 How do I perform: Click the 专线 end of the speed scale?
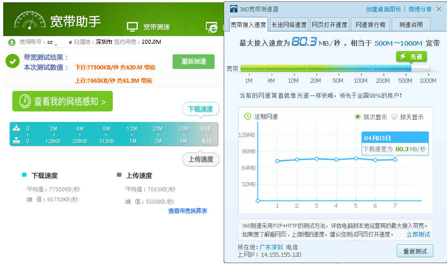coord(206,135)
